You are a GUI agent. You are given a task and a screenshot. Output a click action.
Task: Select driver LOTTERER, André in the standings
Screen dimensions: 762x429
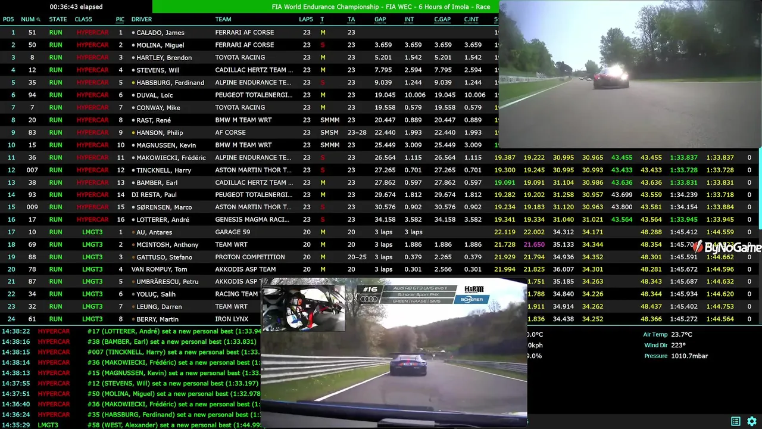163,220
